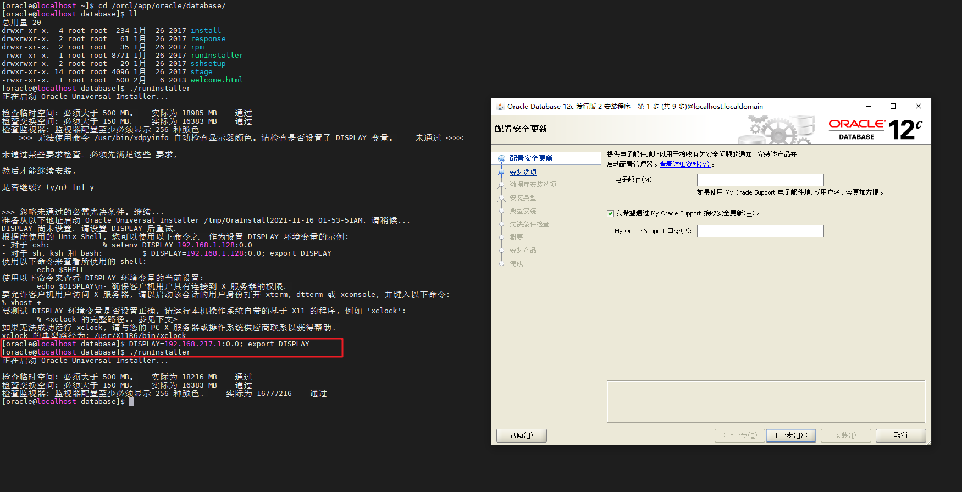Select the 先决条件检查 step
962x492 pixels.
coord(529,224)
